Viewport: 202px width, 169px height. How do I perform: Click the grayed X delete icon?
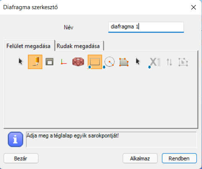[155, 62]
